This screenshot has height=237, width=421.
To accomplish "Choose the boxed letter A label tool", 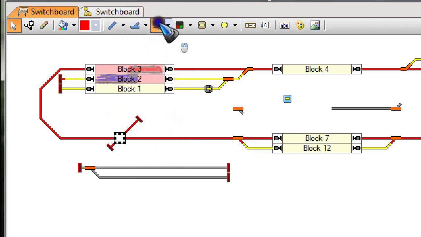I will [x=265, y=25].
